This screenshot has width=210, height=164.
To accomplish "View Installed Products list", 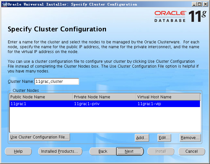I will click(60, 151).
